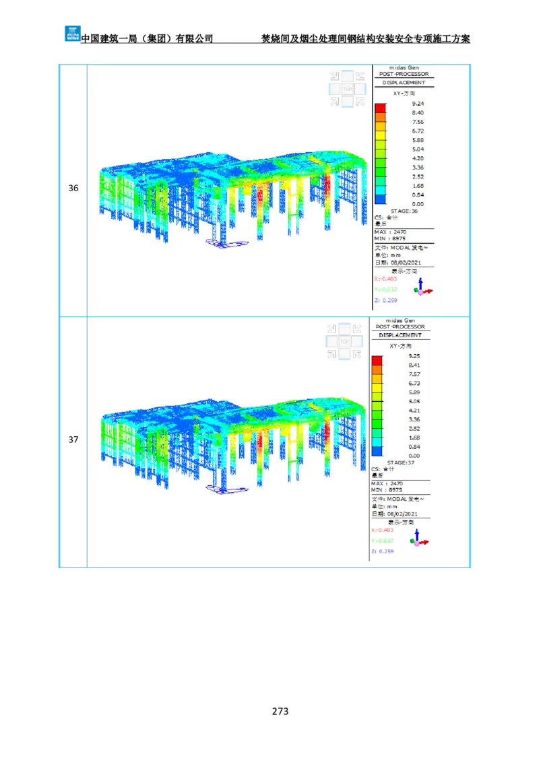The width and height of the screenshot is (539, 762).
Task: Click the left face of the stage 37 view cube
Action: (x=331, y=342)
